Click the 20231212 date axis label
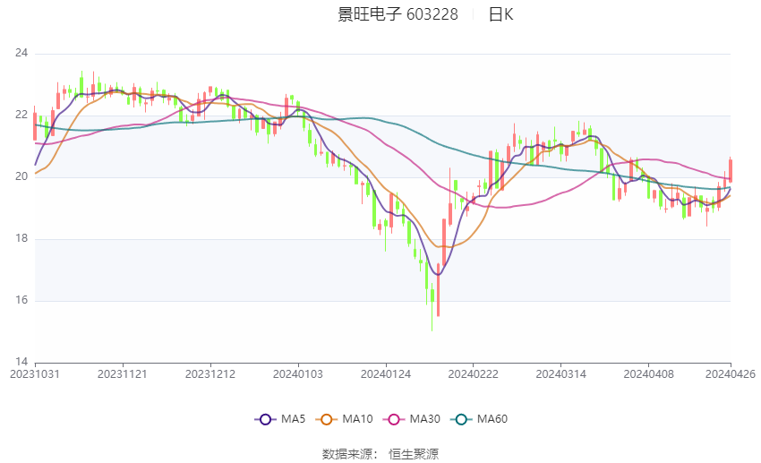This screenshot has height=463, width=761. coord(210,373)
